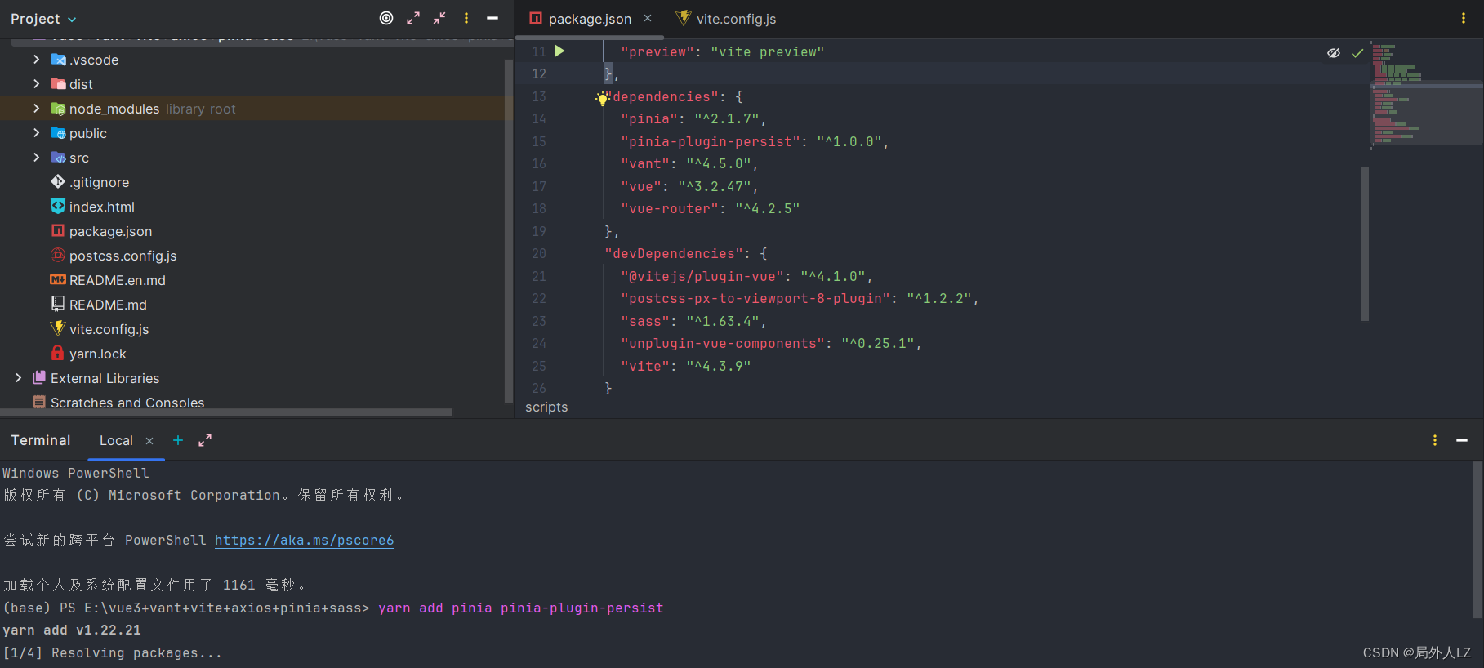The image size is (1484, 668).
Task: Click the lightbulb intention icon
Action: pyautogui.click(x=603, y=98)
